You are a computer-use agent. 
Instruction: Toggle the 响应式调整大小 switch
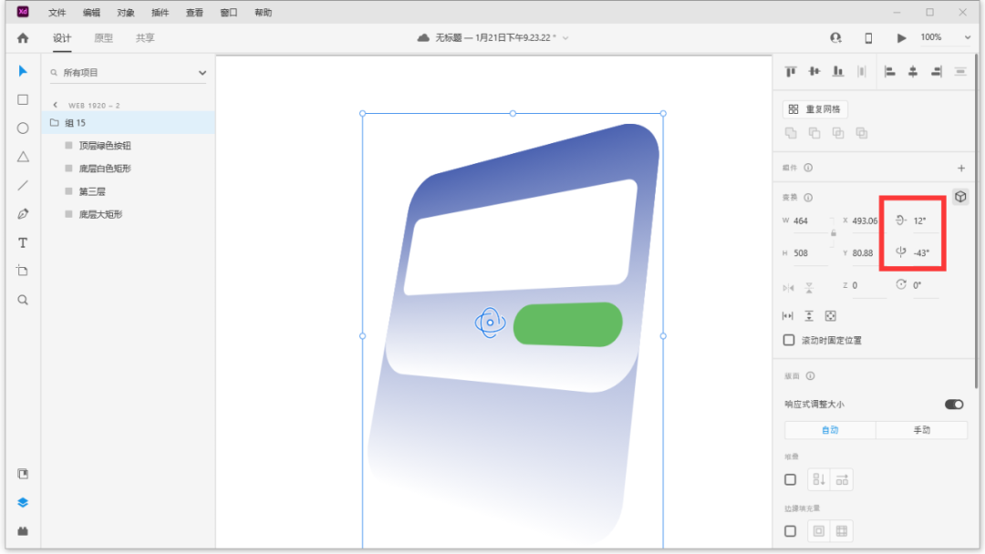pos(954,404)
